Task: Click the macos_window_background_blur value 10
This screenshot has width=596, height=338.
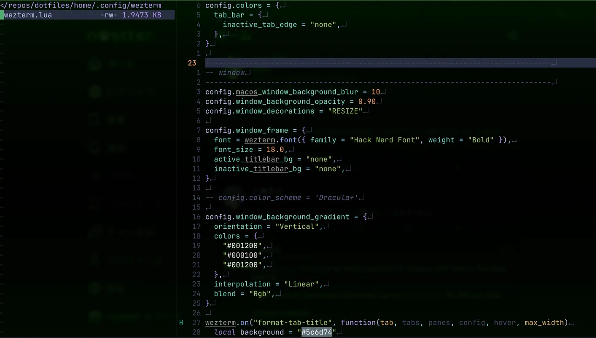Action: [x=376, y=92]
